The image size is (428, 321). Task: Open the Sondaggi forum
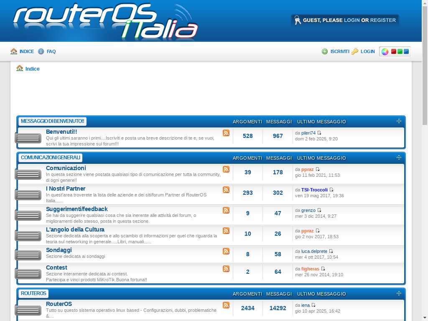[59, 250]
